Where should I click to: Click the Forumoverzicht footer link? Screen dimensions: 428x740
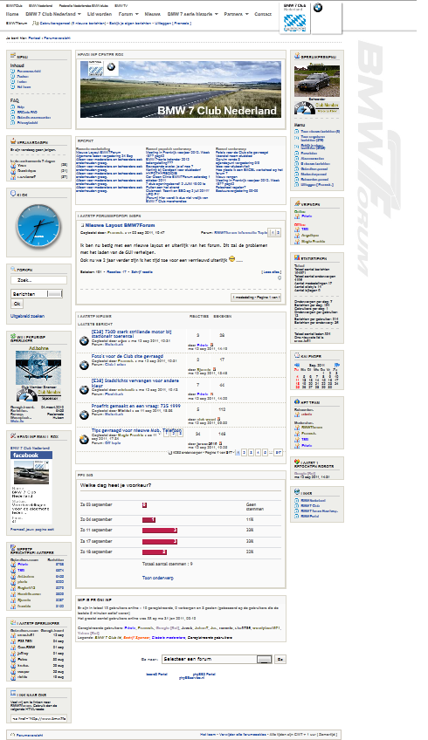[x=30, y=736]
